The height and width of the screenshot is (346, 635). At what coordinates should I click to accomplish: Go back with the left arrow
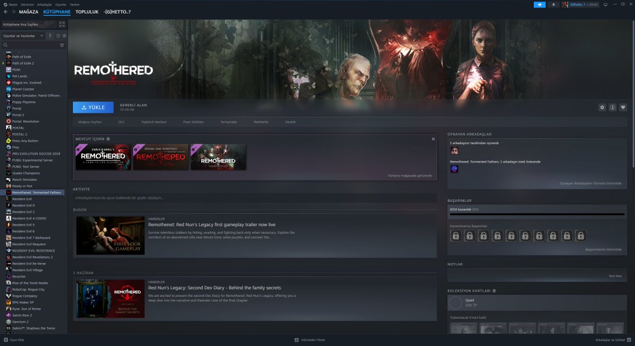tap(6, 12)
